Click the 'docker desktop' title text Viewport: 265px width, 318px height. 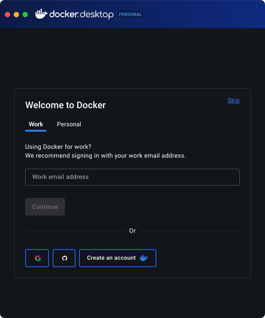82,15
